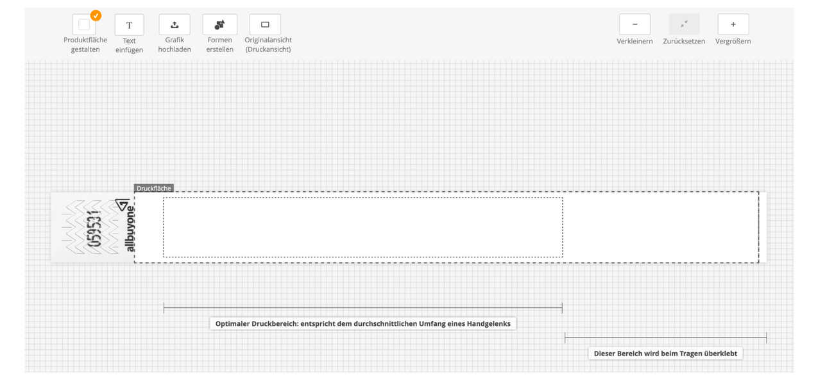818x385 pixels.
Task: Click the Druckfläche label tag
Action: 154,189
